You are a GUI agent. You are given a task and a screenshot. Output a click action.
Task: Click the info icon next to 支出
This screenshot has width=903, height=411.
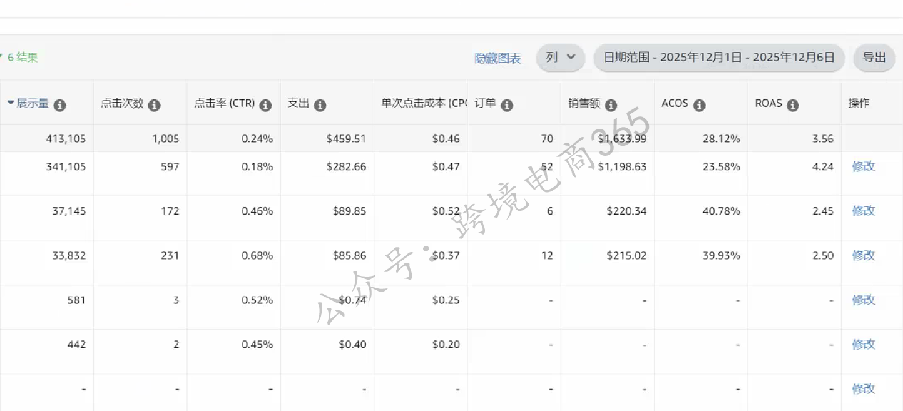(321, 106)
